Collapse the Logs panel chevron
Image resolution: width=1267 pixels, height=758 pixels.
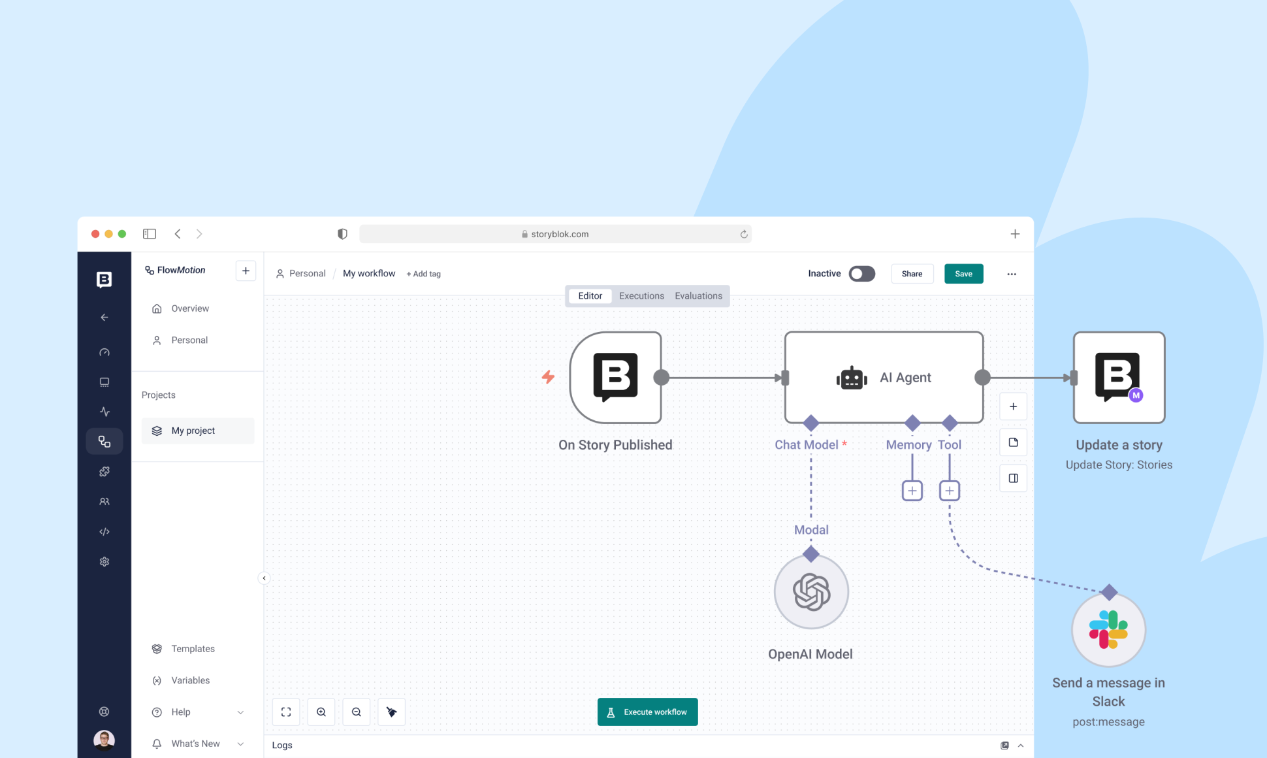[1019, 745]
